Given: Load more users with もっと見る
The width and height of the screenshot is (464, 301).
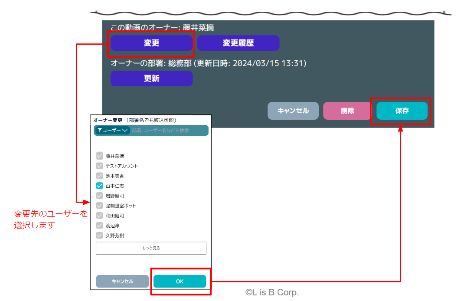Looking at the screenshot, I should [x=151, y=248].
